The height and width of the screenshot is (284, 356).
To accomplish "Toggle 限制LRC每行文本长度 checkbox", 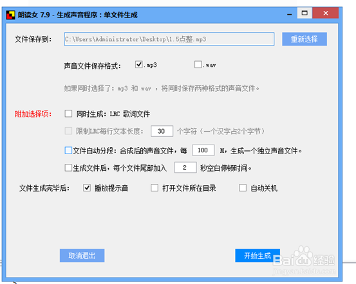I will [x=68, y=131].
